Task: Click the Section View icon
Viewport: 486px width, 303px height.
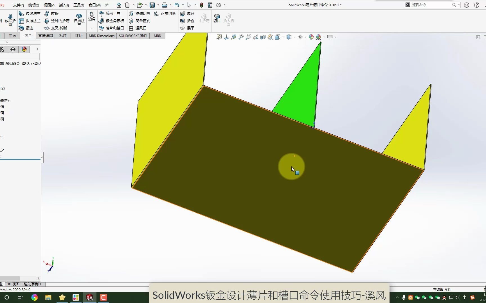Action: coord(263,37)
